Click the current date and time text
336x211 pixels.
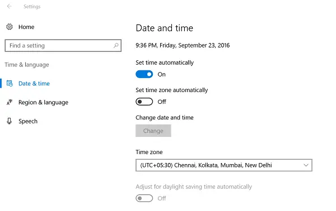[183, 45]
